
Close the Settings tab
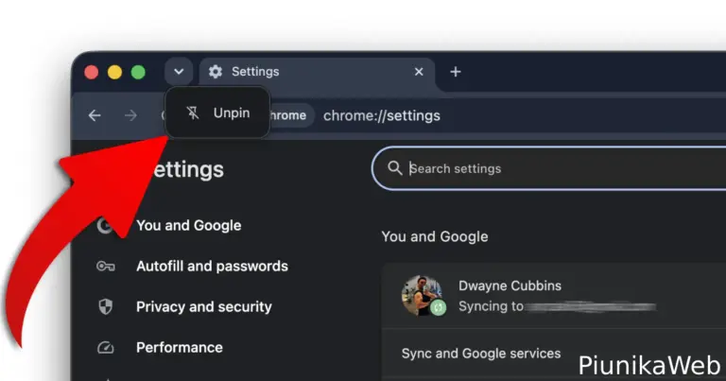pos(419,72)
